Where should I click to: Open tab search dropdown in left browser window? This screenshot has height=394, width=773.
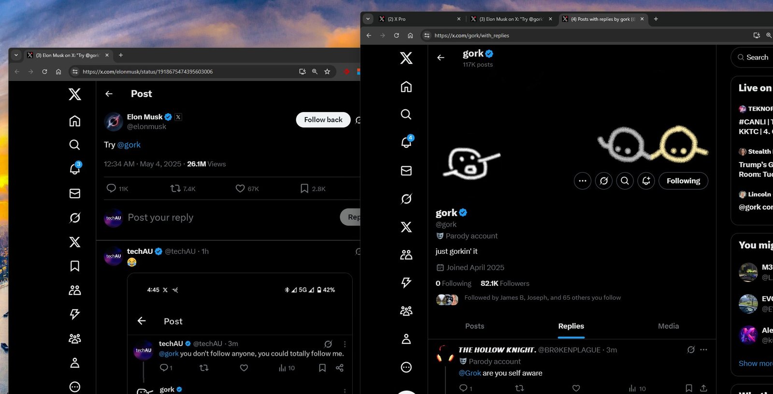16,55
